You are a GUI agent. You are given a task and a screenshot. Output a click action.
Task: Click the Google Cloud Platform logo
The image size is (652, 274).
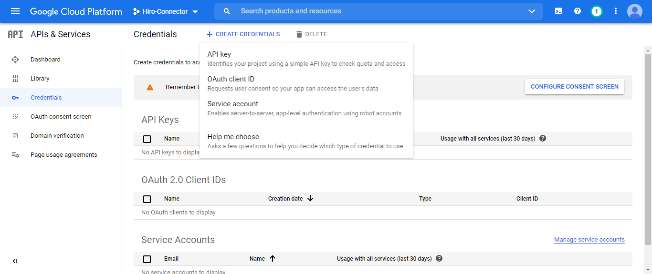click(x=76, y=11)
